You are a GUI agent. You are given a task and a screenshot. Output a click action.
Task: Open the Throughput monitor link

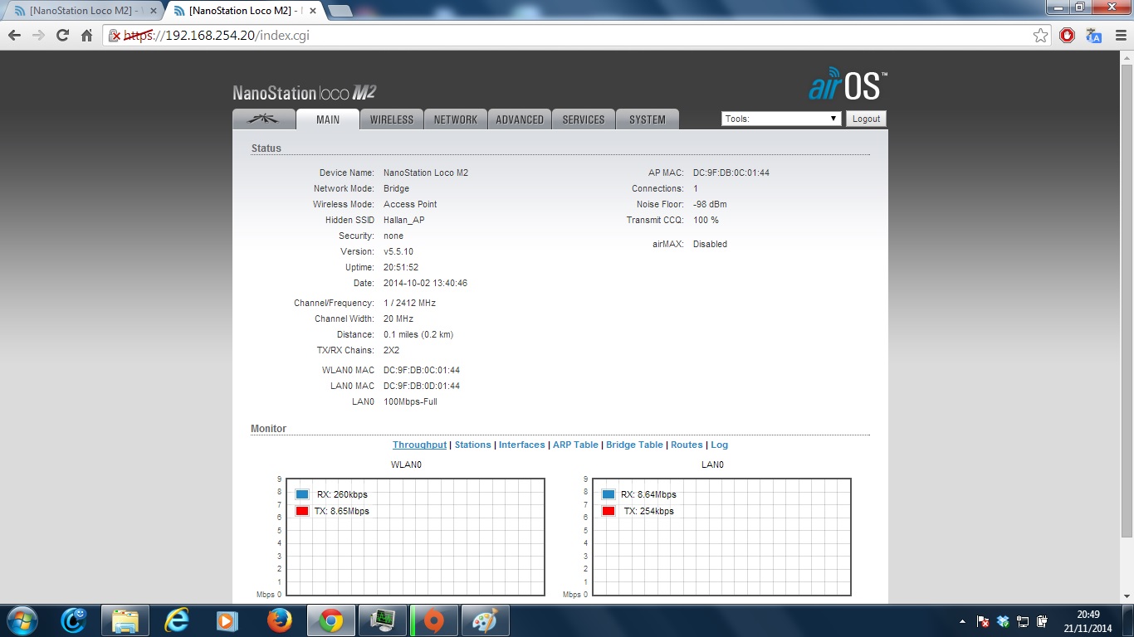click(x=419, y=445)
